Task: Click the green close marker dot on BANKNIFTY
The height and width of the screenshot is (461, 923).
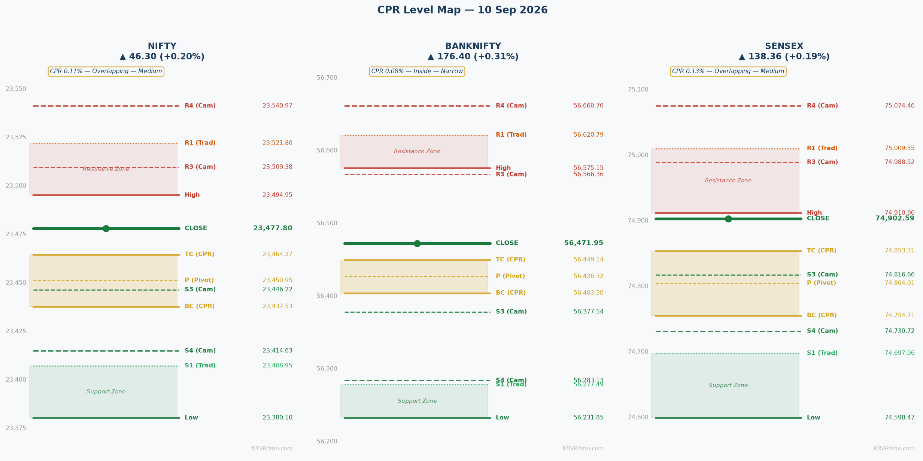Action: [417, 243]
